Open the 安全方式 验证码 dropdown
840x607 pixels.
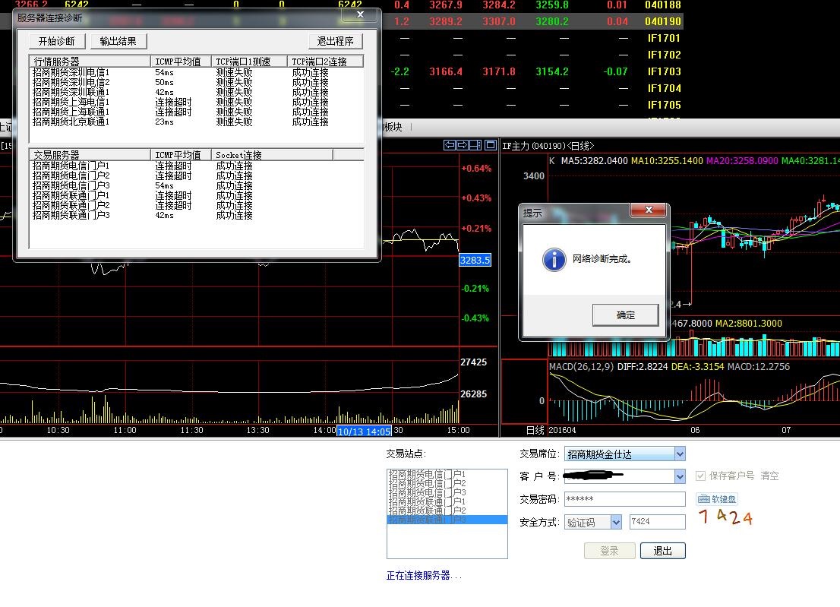(x=615, y=522)
